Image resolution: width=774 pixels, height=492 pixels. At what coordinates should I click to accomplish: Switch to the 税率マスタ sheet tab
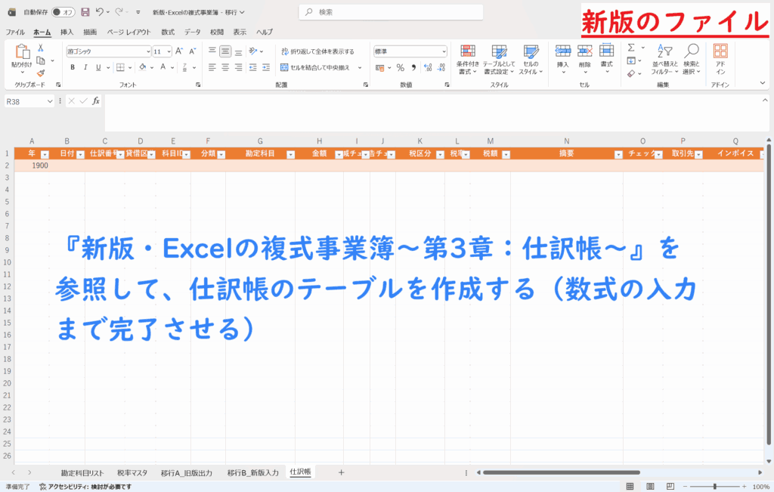click(132, 472)
